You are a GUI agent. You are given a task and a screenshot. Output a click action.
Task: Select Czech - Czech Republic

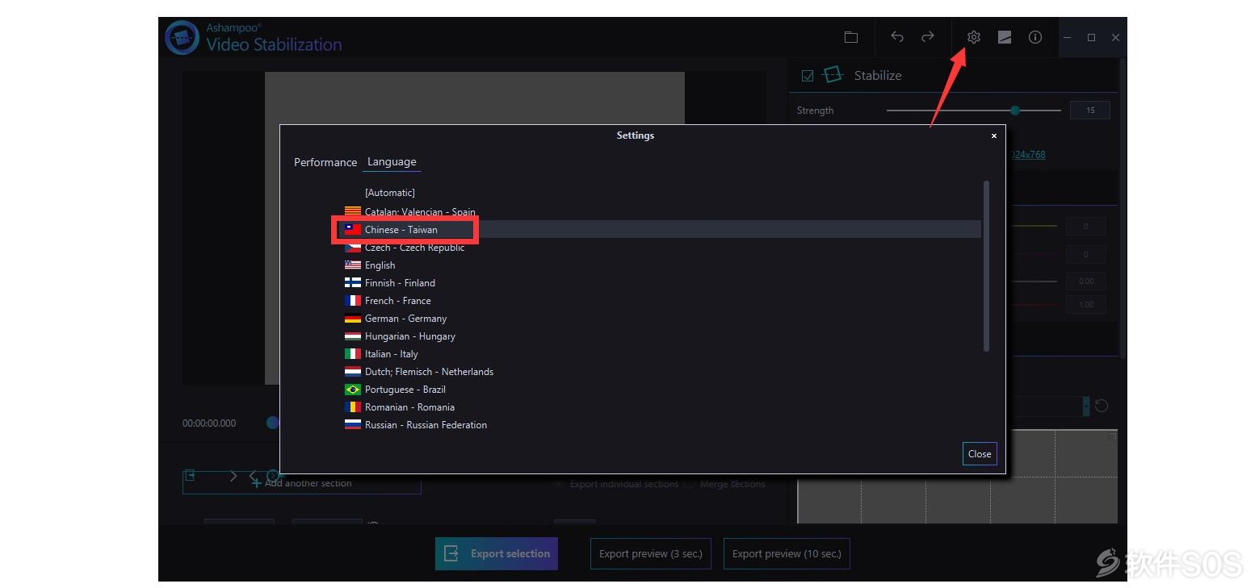414,248
